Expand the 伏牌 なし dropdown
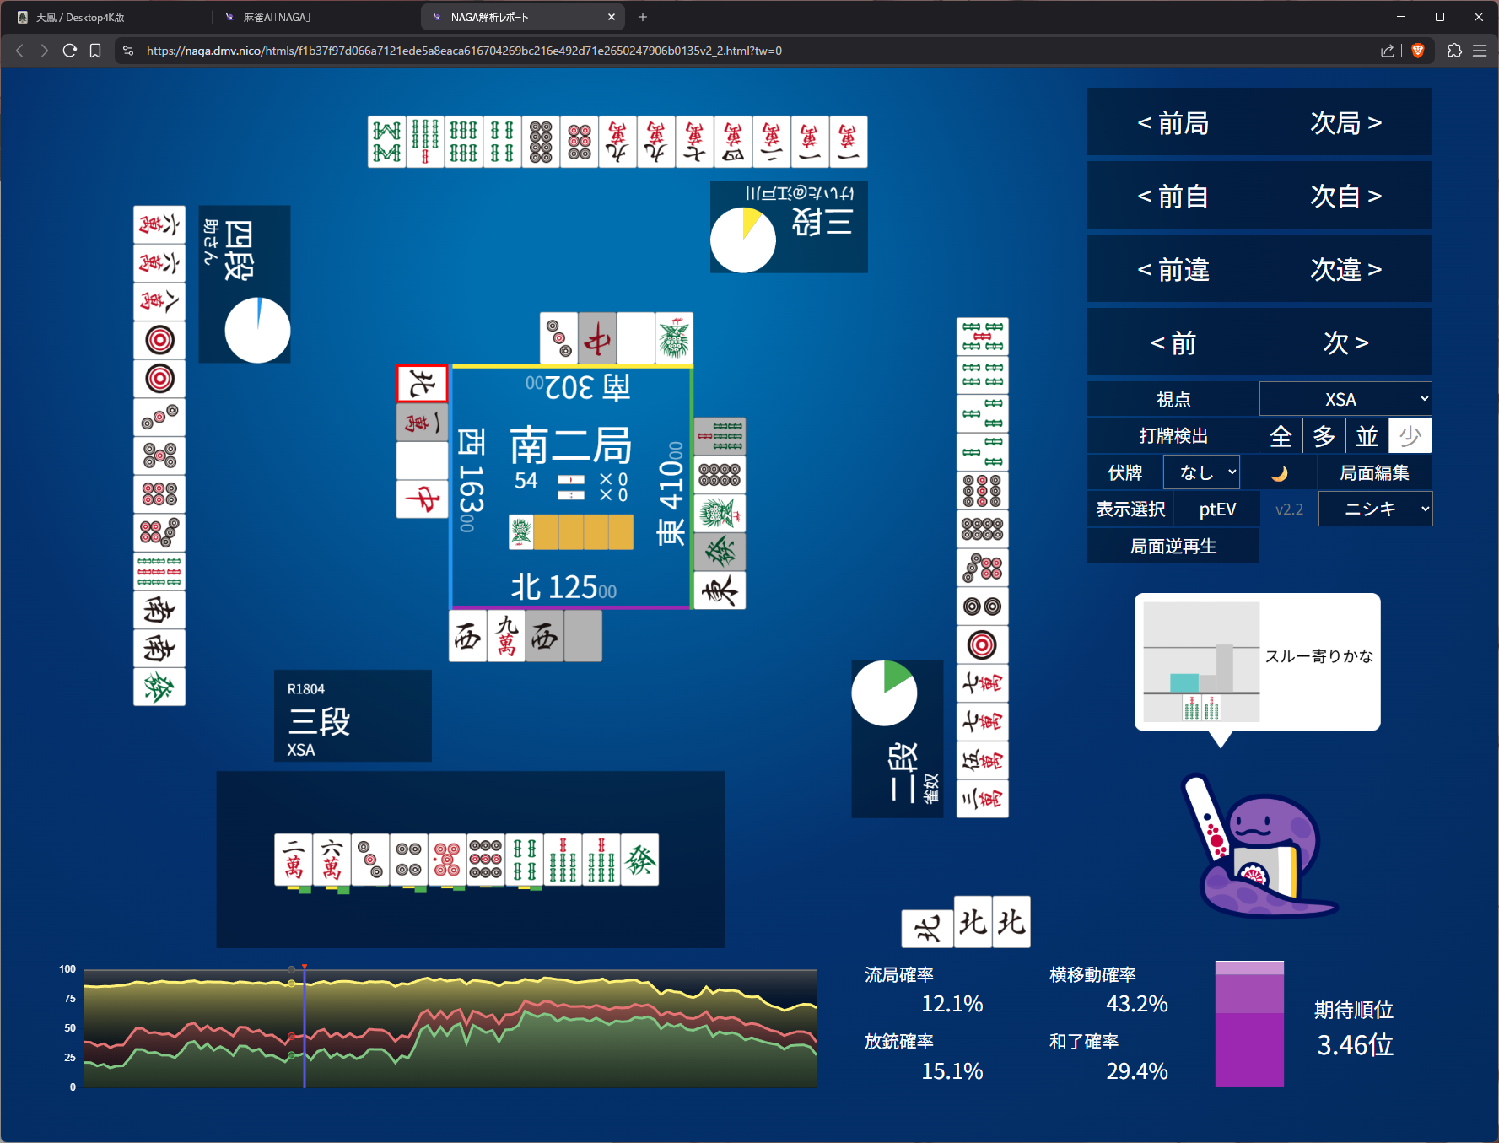 [1201, 472]
